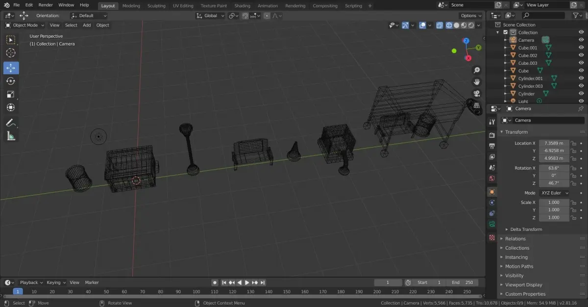Open the Texture properties tab
Viewport: 588px width, 307px height.
click(x=492, y=237)
